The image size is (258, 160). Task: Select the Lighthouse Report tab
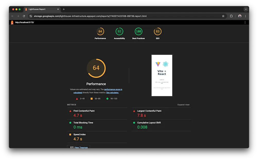[42, 9]
